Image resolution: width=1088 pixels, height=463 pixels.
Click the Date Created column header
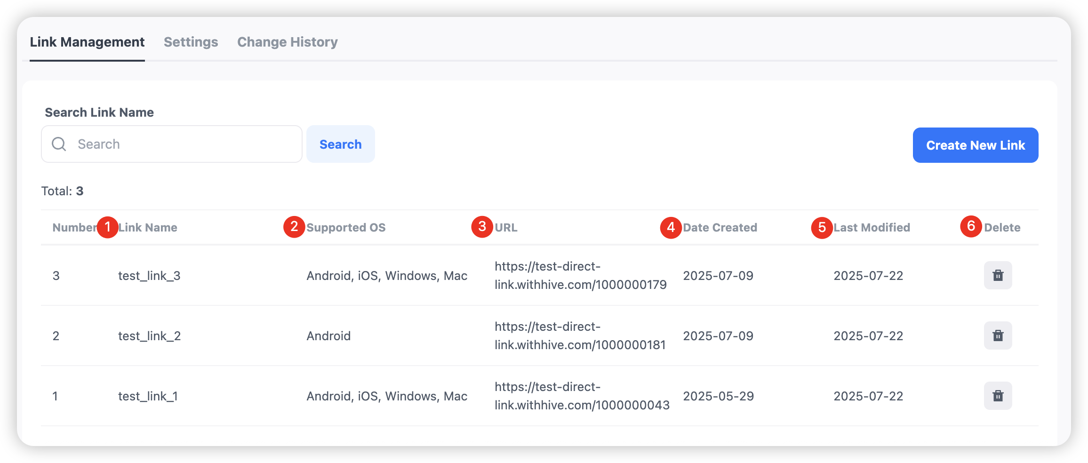[720, 228]
